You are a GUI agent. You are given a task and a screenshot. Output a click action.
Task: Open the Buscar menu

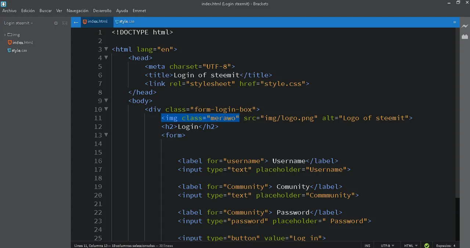[x=46, y=11]
